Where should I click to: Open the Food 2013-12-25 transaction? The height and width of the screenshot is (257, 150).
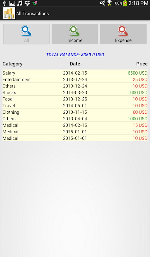pyautogui.click(x=75, y=99)
